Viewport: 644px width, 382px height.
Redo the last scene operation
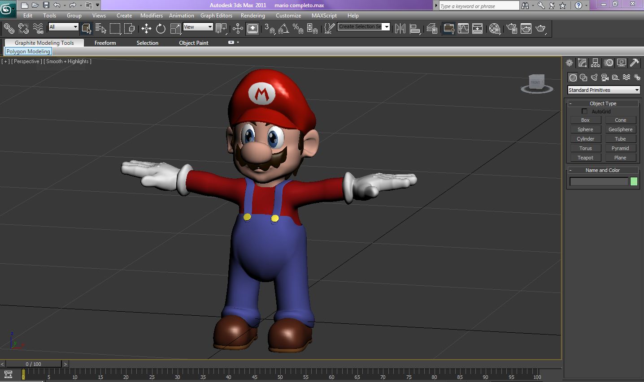[x=73, y=5]
